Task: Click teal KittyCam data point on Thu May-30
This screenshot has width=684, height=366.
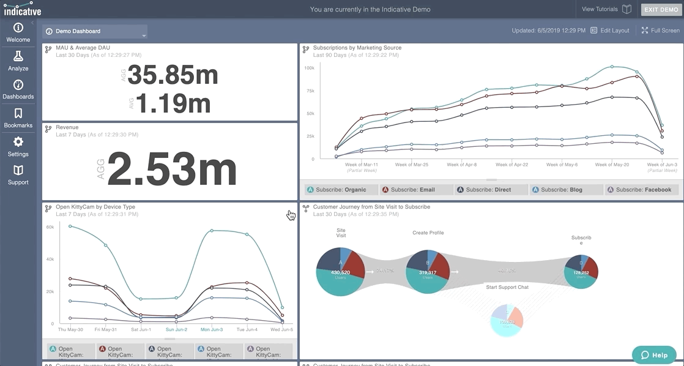Action: 70,226
